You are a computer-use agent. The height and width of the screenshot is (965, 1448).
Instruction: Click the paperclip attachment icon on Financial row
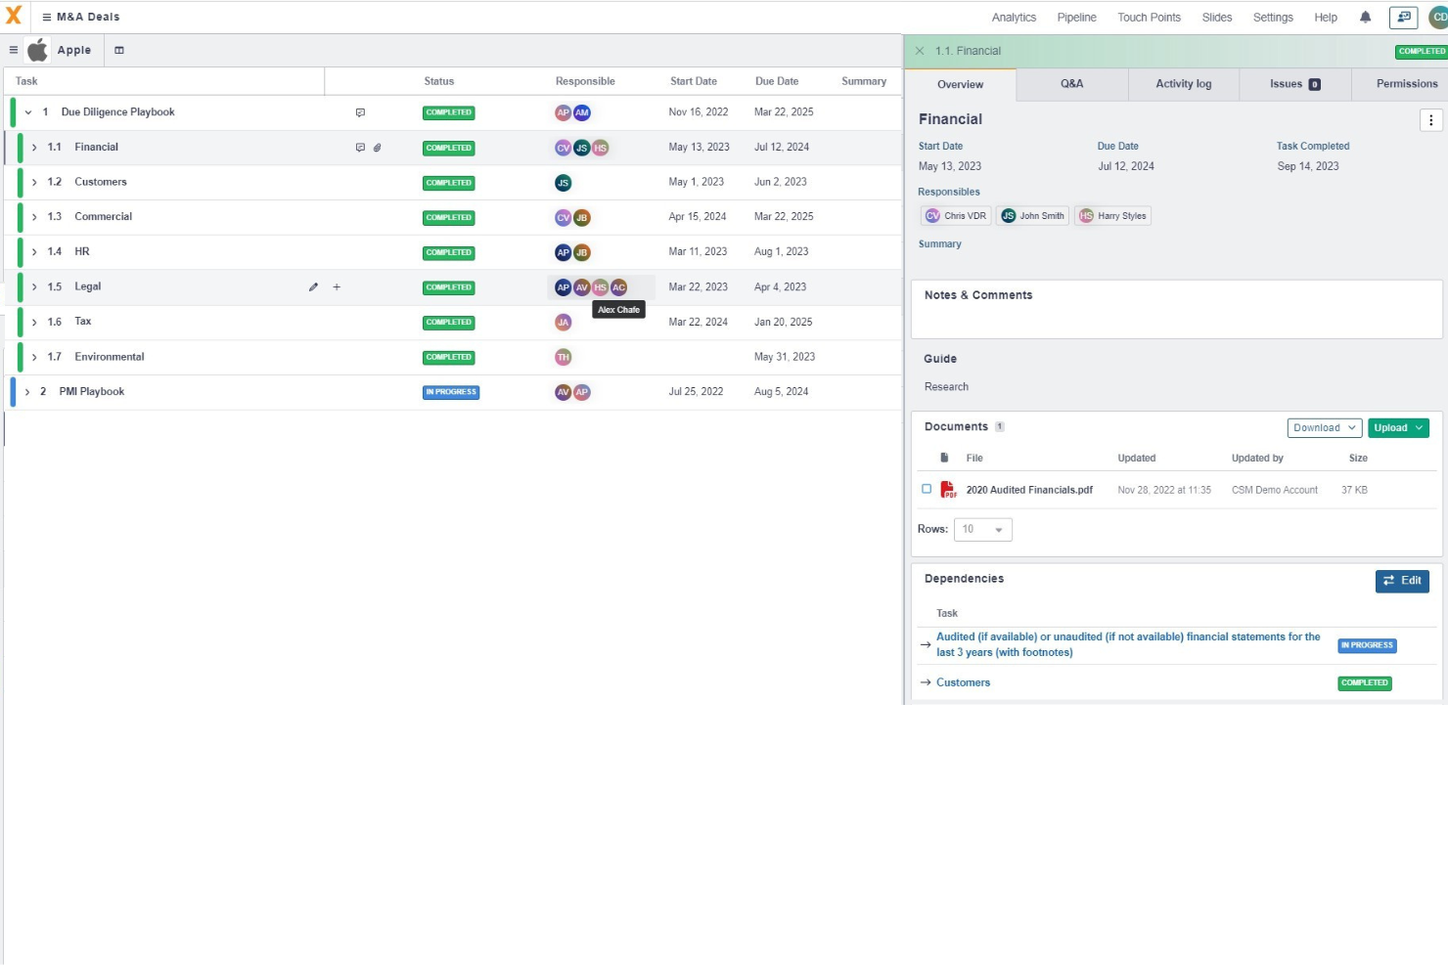(377, 148)
